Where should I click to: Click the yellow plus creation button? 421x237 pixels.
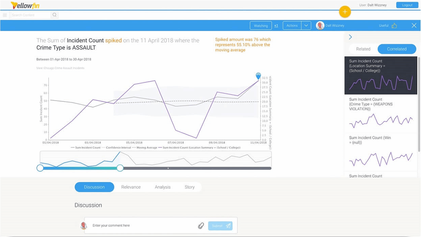(345, 12)
